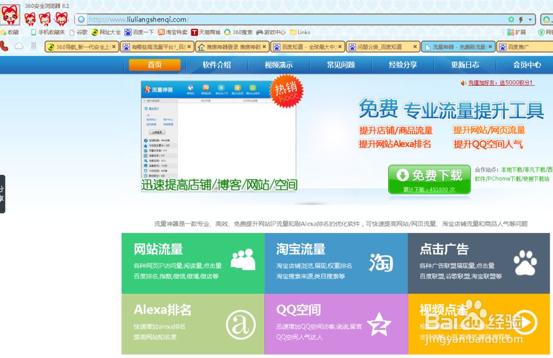This screenshot has width=553, height=358.
Task: Open the 淘宝特卖 bookmark
Action: [x=173, y=32]
